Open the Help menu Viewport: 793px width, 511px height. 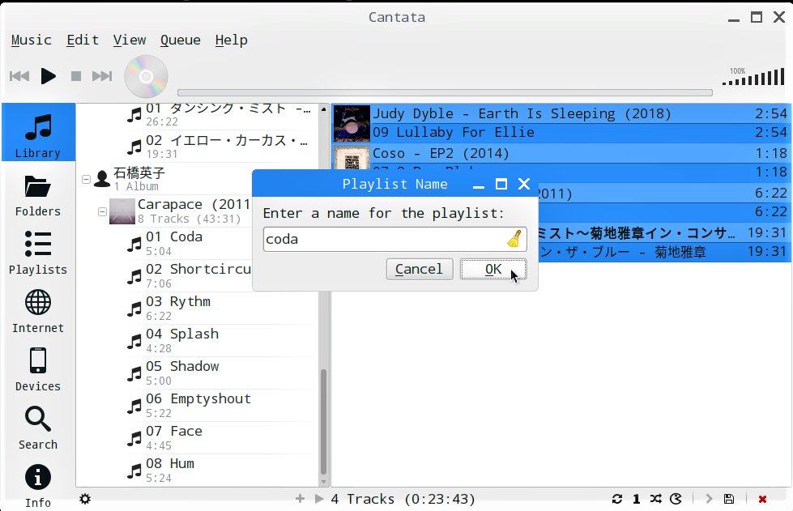pos(231,40)
